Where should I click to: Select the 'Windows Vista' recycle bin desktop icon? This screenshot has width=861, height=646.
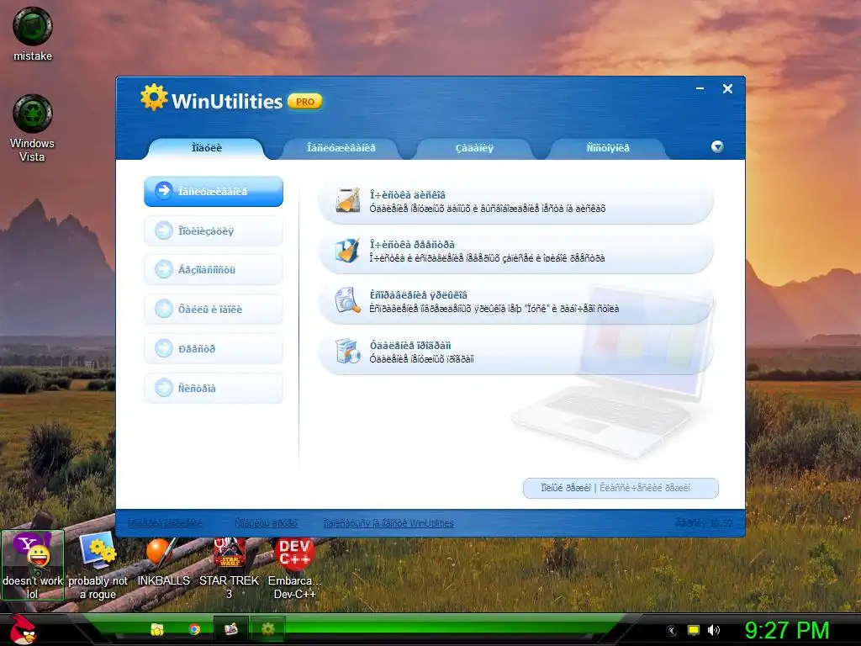pos(33,128)
